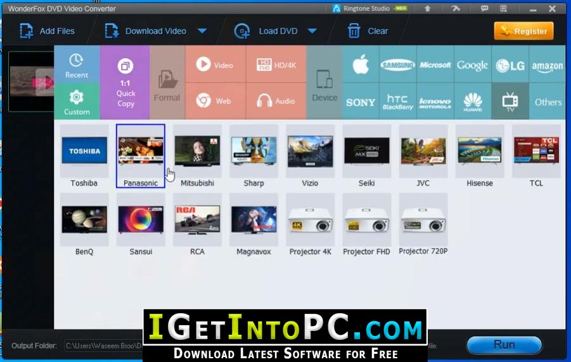Screen dimensions: 571x362
Task: Select 1:1 Quick Copy option
Action: pos(125,82)
